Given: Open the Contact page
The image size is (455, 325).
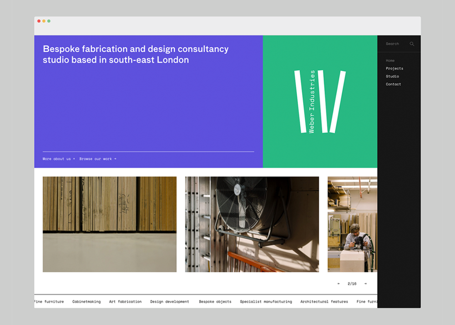Looking at the screenshot, I should (393, 84).
